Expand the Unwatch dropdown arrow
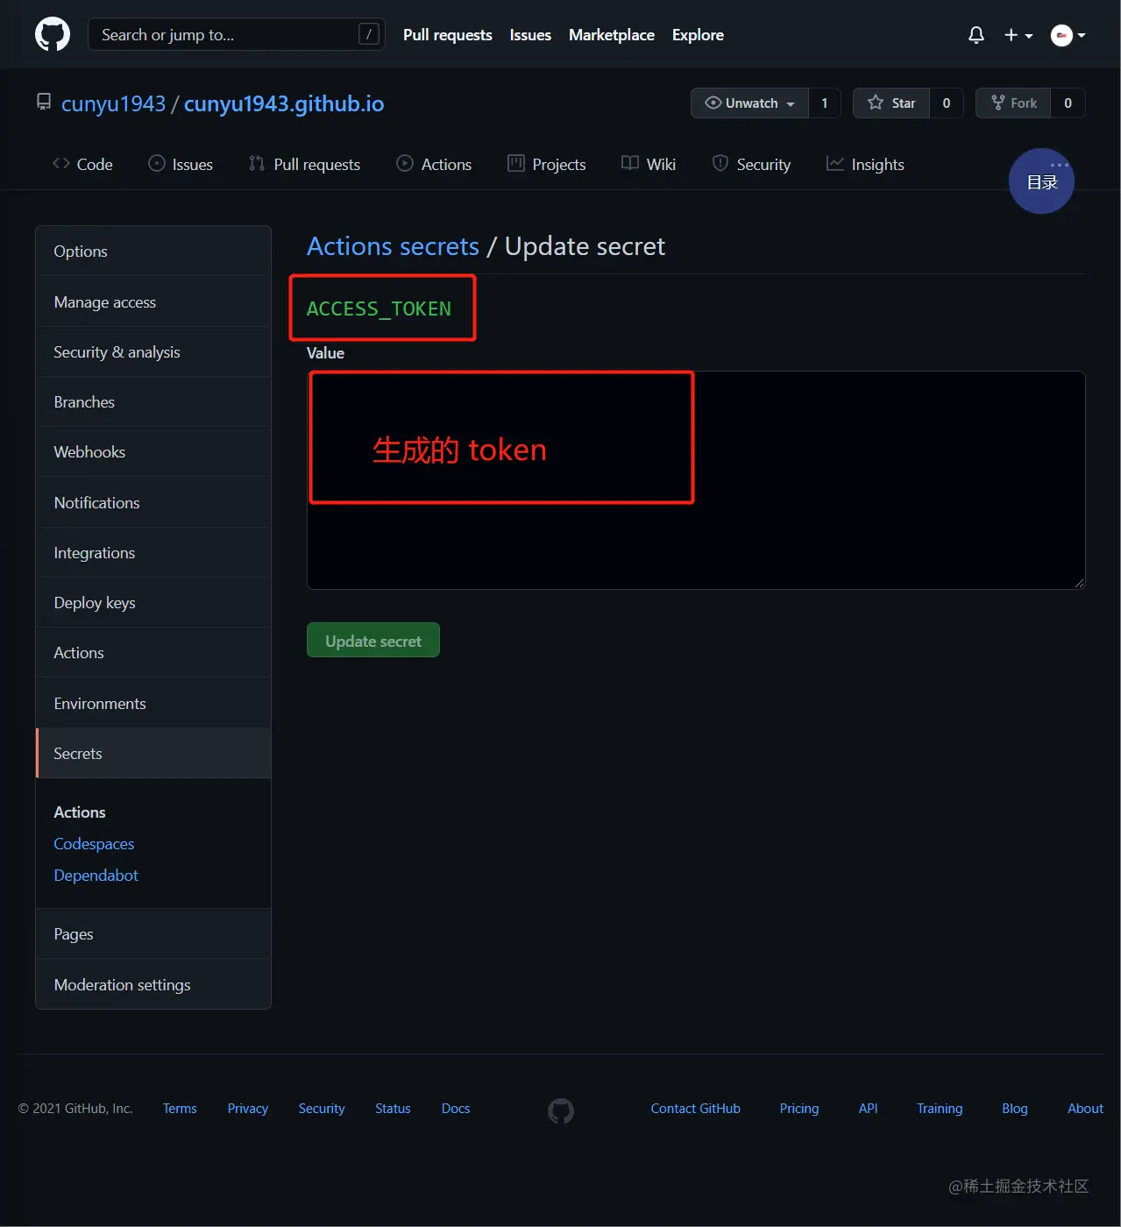Viewport: 1121px width, 1227px height. coord(791,103)
